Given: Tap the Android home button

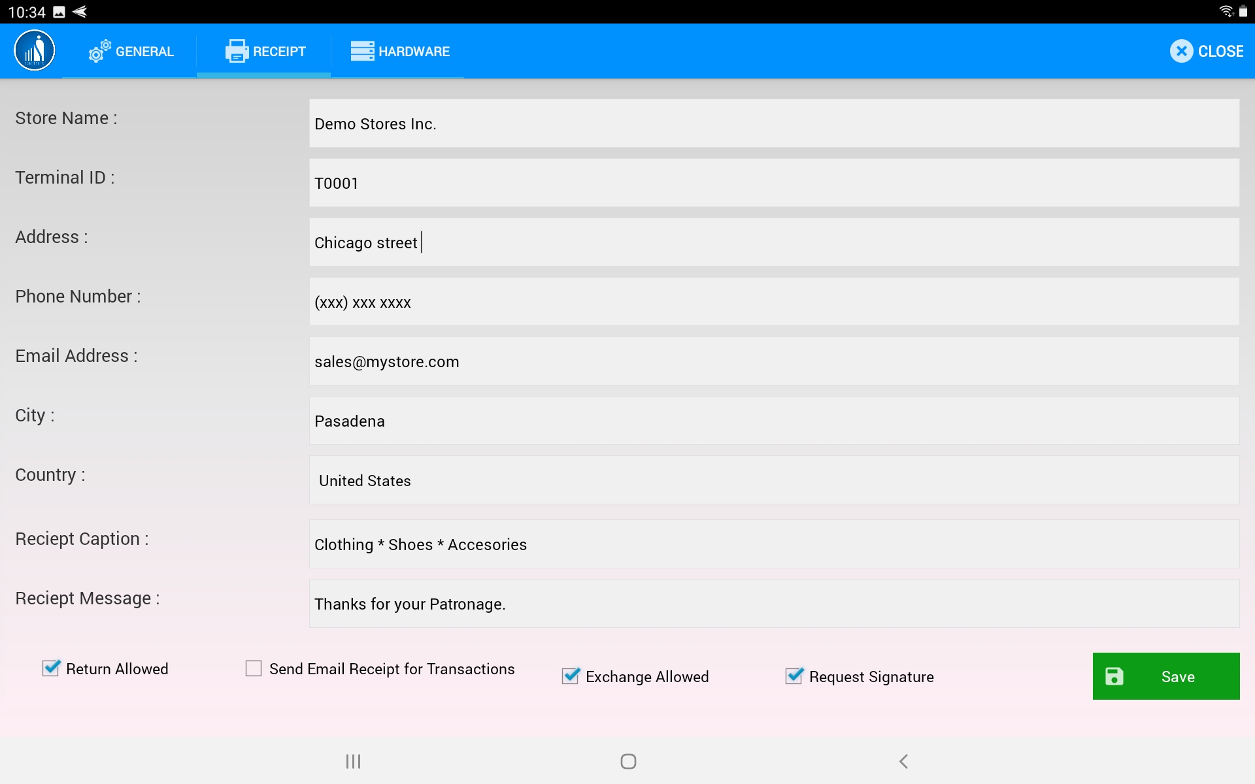Looking at the screenshot, I should 628,761.
